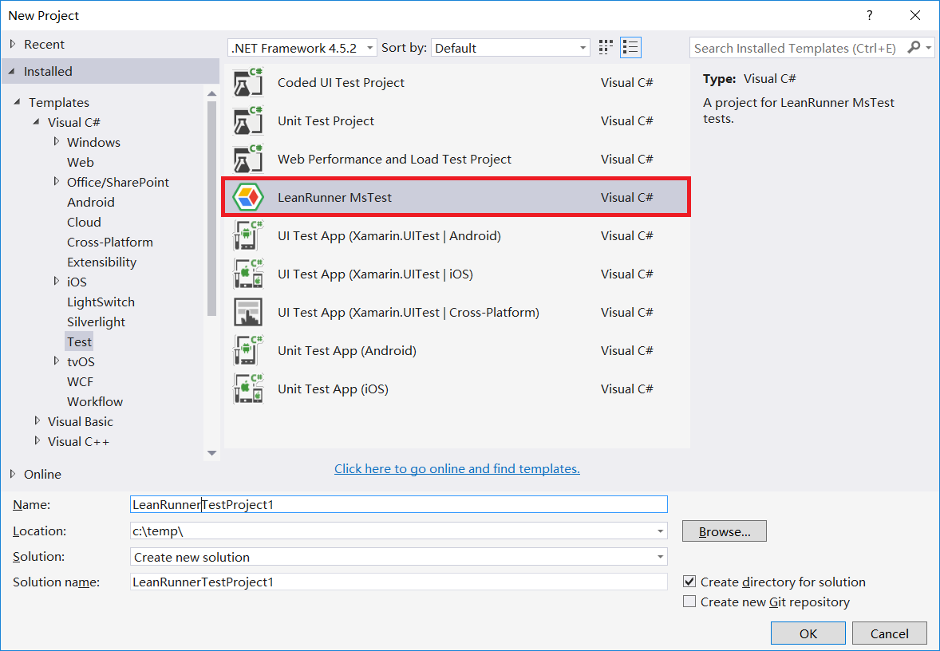940x651 pixels.
Task: Select the WCF template category
Action: pos(80,382)
